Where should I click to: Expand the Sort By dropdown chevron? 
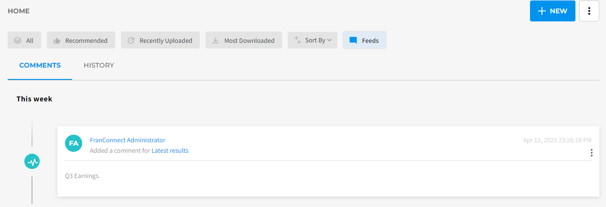click(x=329, y=40)
